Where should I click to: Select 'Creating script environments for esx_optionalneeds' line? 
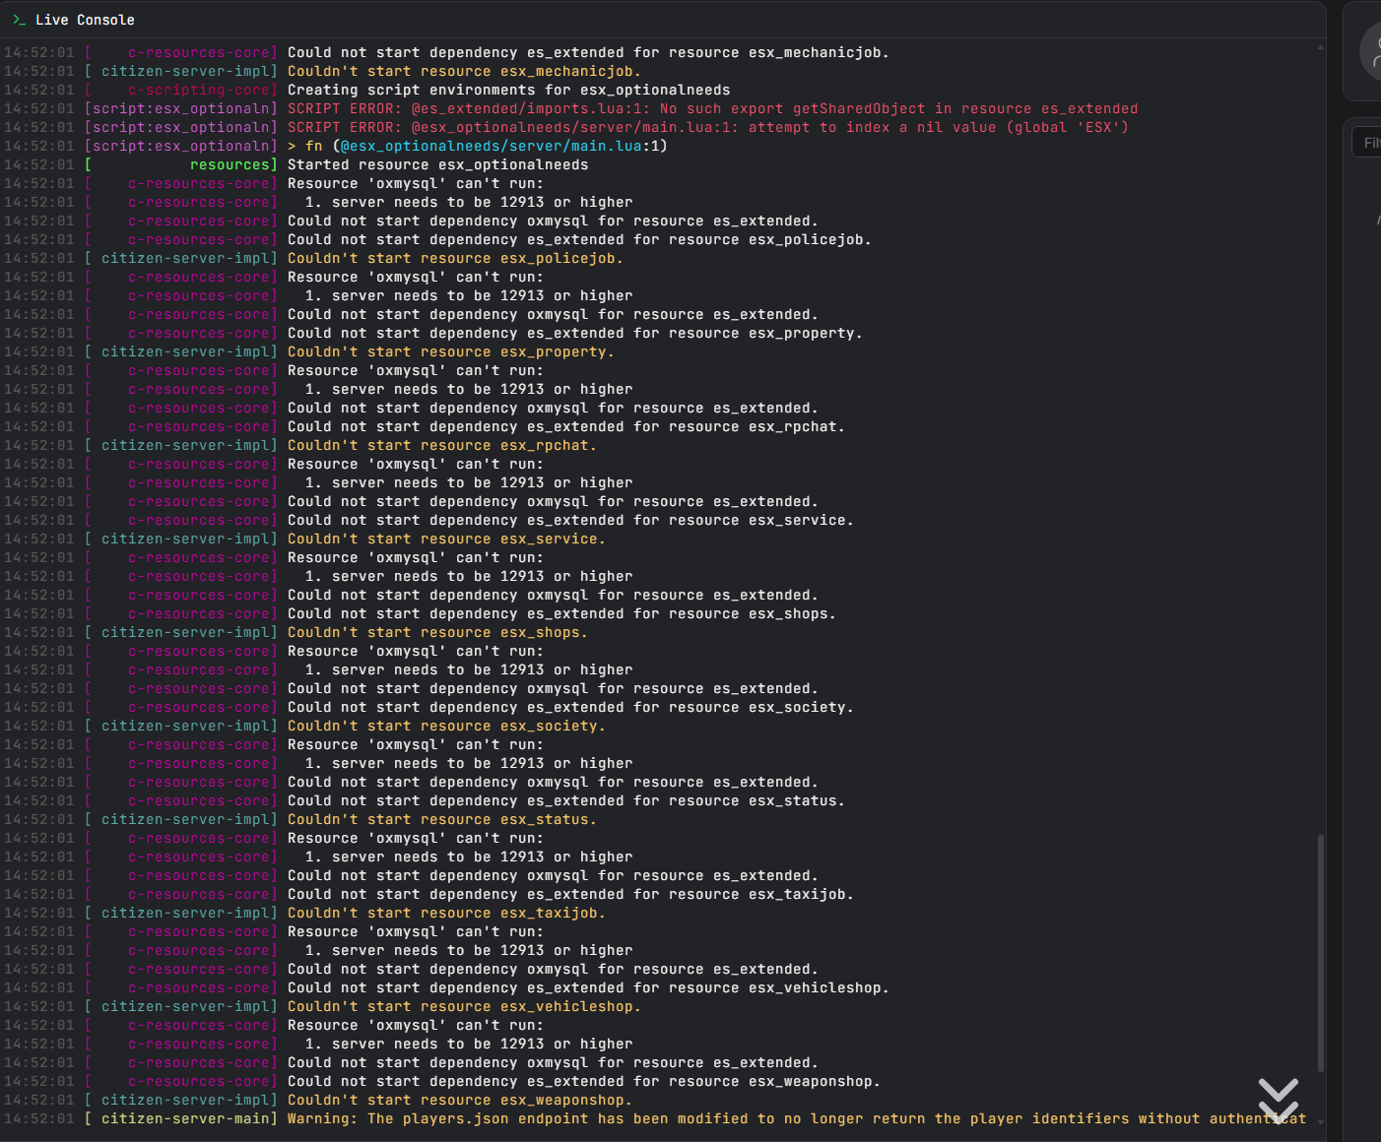(508, 90)
